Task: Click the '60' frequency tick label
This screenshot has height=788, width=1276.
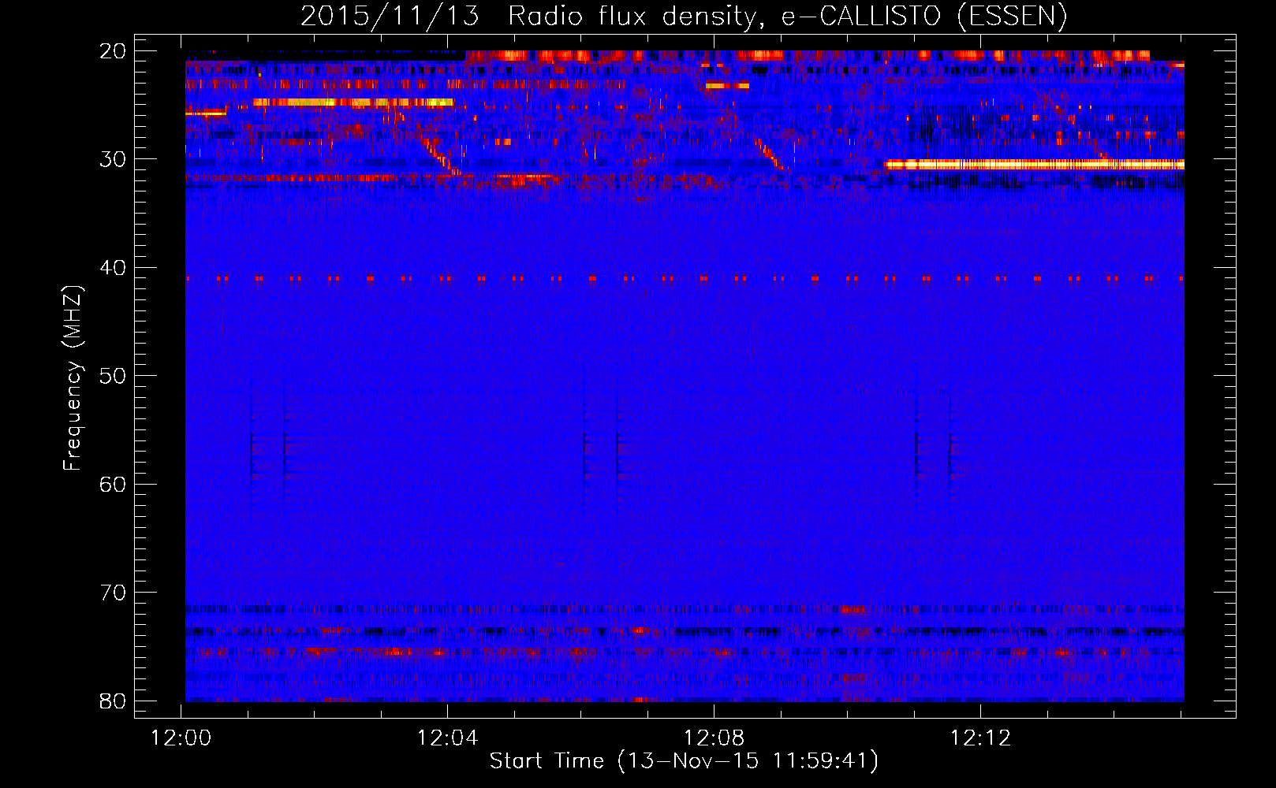Action: point(113,484)
